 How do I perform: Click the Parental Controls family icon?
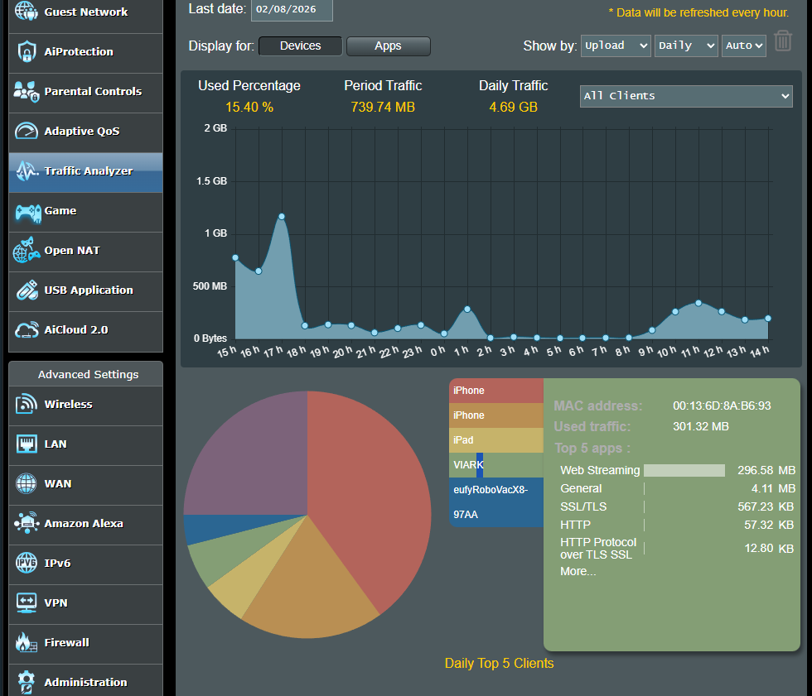(x=27, y=92)
